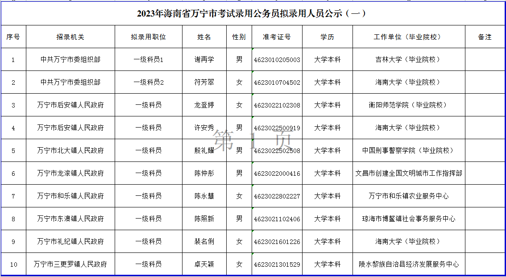The image size is (506, 277).
Task: Select the cell 万宁市三更罗镇人民政府
Action: (x=71, y=265)
